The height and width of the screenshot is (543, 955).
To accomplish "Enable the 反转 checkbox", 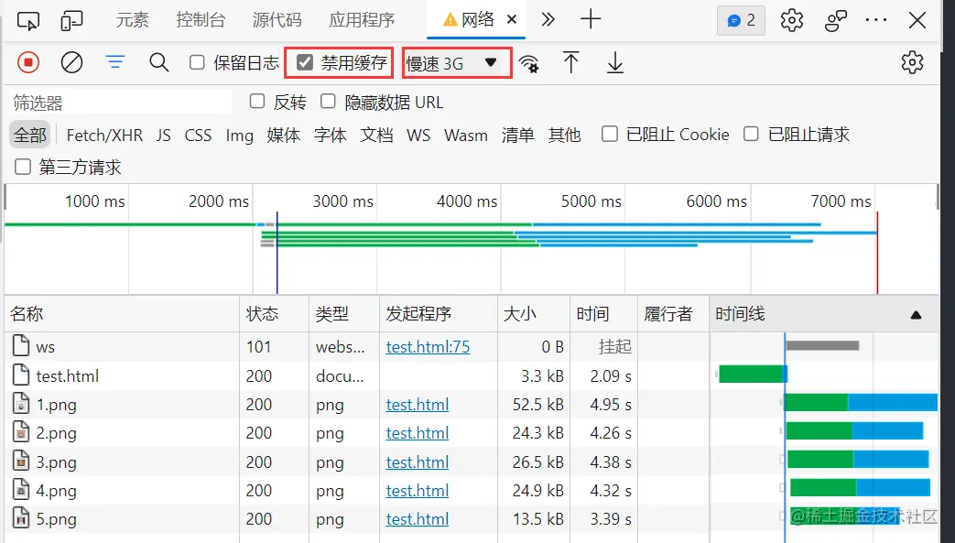I will (257, 101).
